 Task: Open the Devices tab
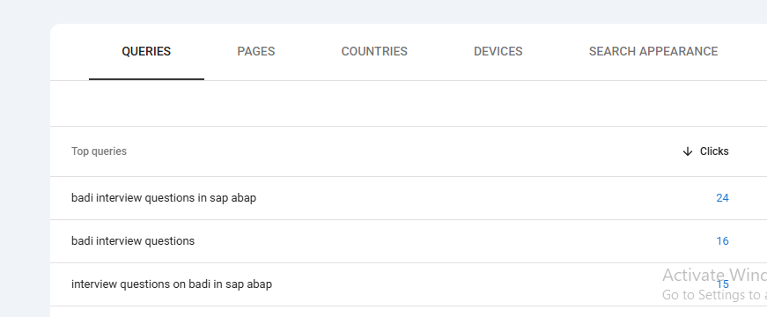pyautogui.click(x=498, y=51)
